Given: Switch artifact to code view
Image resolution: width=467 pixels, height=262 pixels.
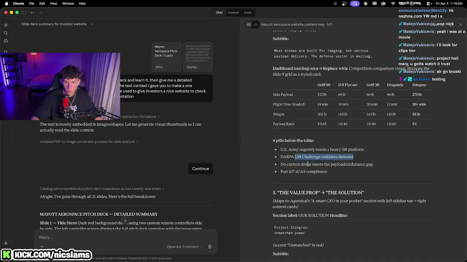Looking at the screenshot, I should pos(256,24).
